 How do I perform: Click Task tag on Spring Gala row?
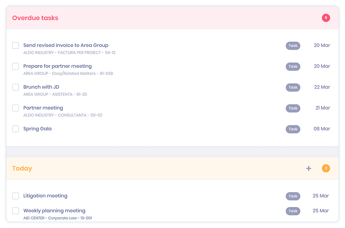[x=293, y=129]
